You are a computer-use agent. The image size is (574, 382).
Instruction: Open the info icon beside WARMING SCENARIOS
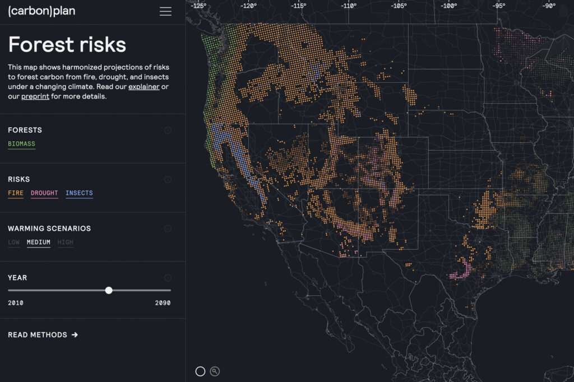[x=168, y=229]
